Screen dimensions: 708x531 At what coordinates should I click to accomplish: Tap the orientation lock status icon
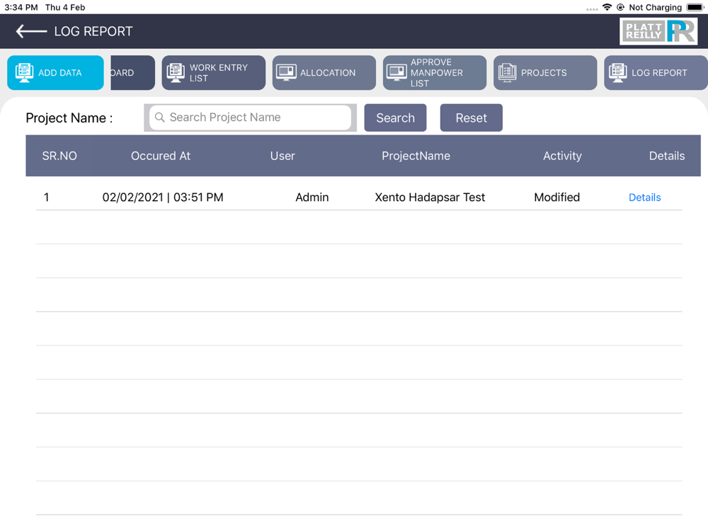[620, 7]
